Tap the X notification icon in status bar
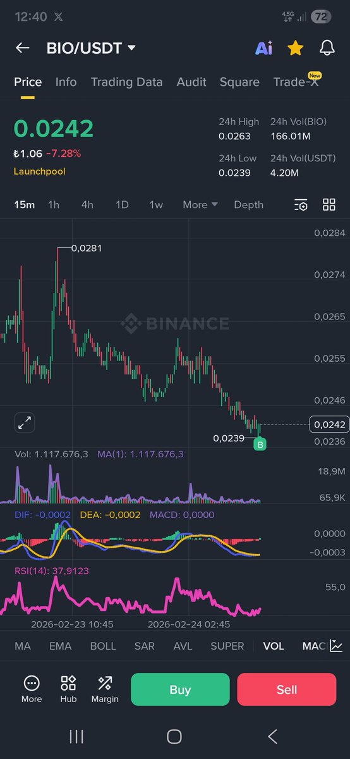This screenshot has height=759, width=350. click(58, 17)
